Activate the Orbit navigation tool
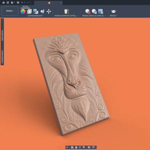The height and width of the screenshot is (150, 150). tap(67, 147)
